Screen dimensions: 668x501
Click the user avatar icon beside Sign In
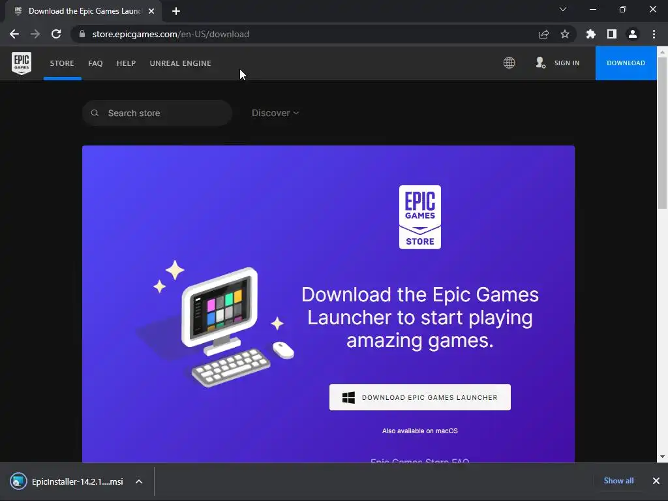point(540,63)
